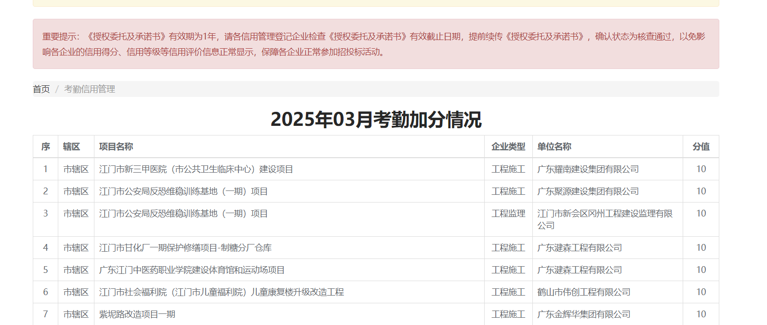Viewport: 767px width, 325px height.
Task: Click 广东建森工程有限公司 in row 4
Action: point(580,248)
